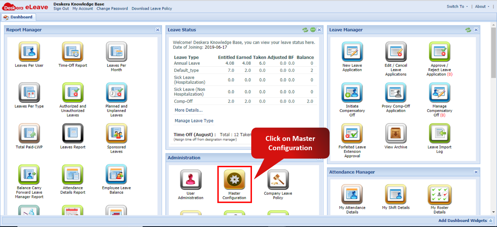Click the Annual Leave row label

pos(187,63)
